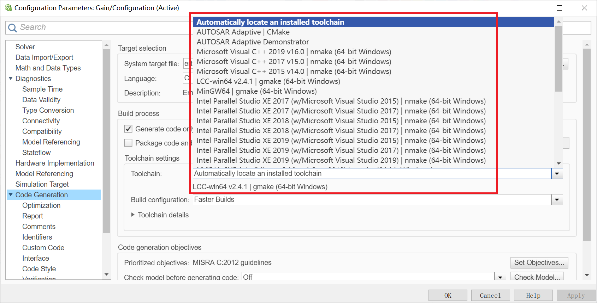This screenshot has width=597, height=303.
Task: Select top-level Model Referencing pane
Action: [44, 174]
